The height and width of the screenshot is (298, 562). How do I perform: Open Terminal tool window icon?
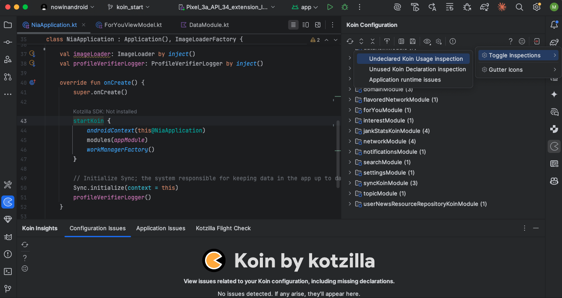coord(8,272)
